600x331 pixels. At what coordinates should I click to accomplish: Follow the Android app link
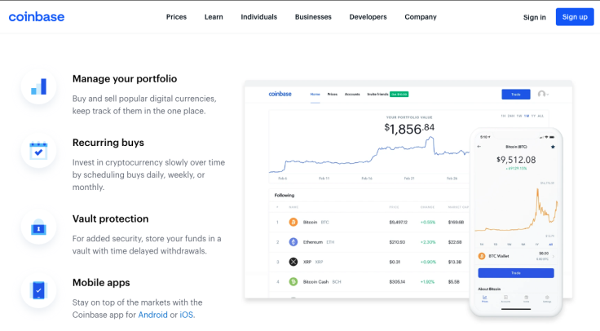pos(152,315)
